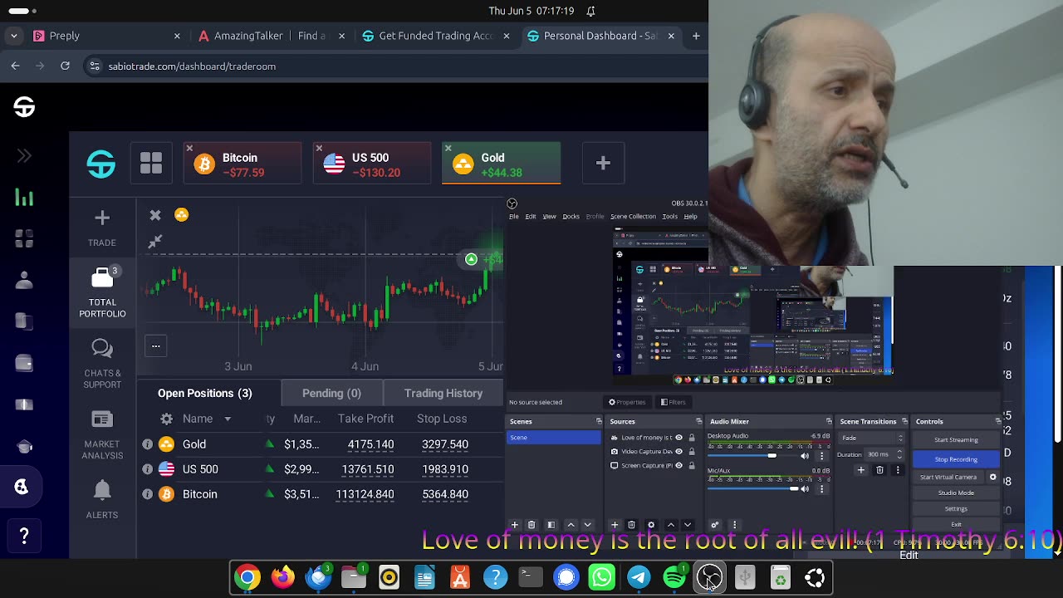Move the OBS source down
1063x598 pixels.
[687, 525]
